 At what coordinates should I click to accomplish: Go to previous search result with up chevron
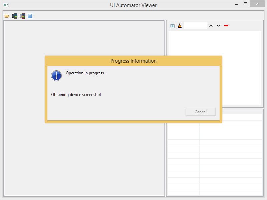click(x=211, y=26)
